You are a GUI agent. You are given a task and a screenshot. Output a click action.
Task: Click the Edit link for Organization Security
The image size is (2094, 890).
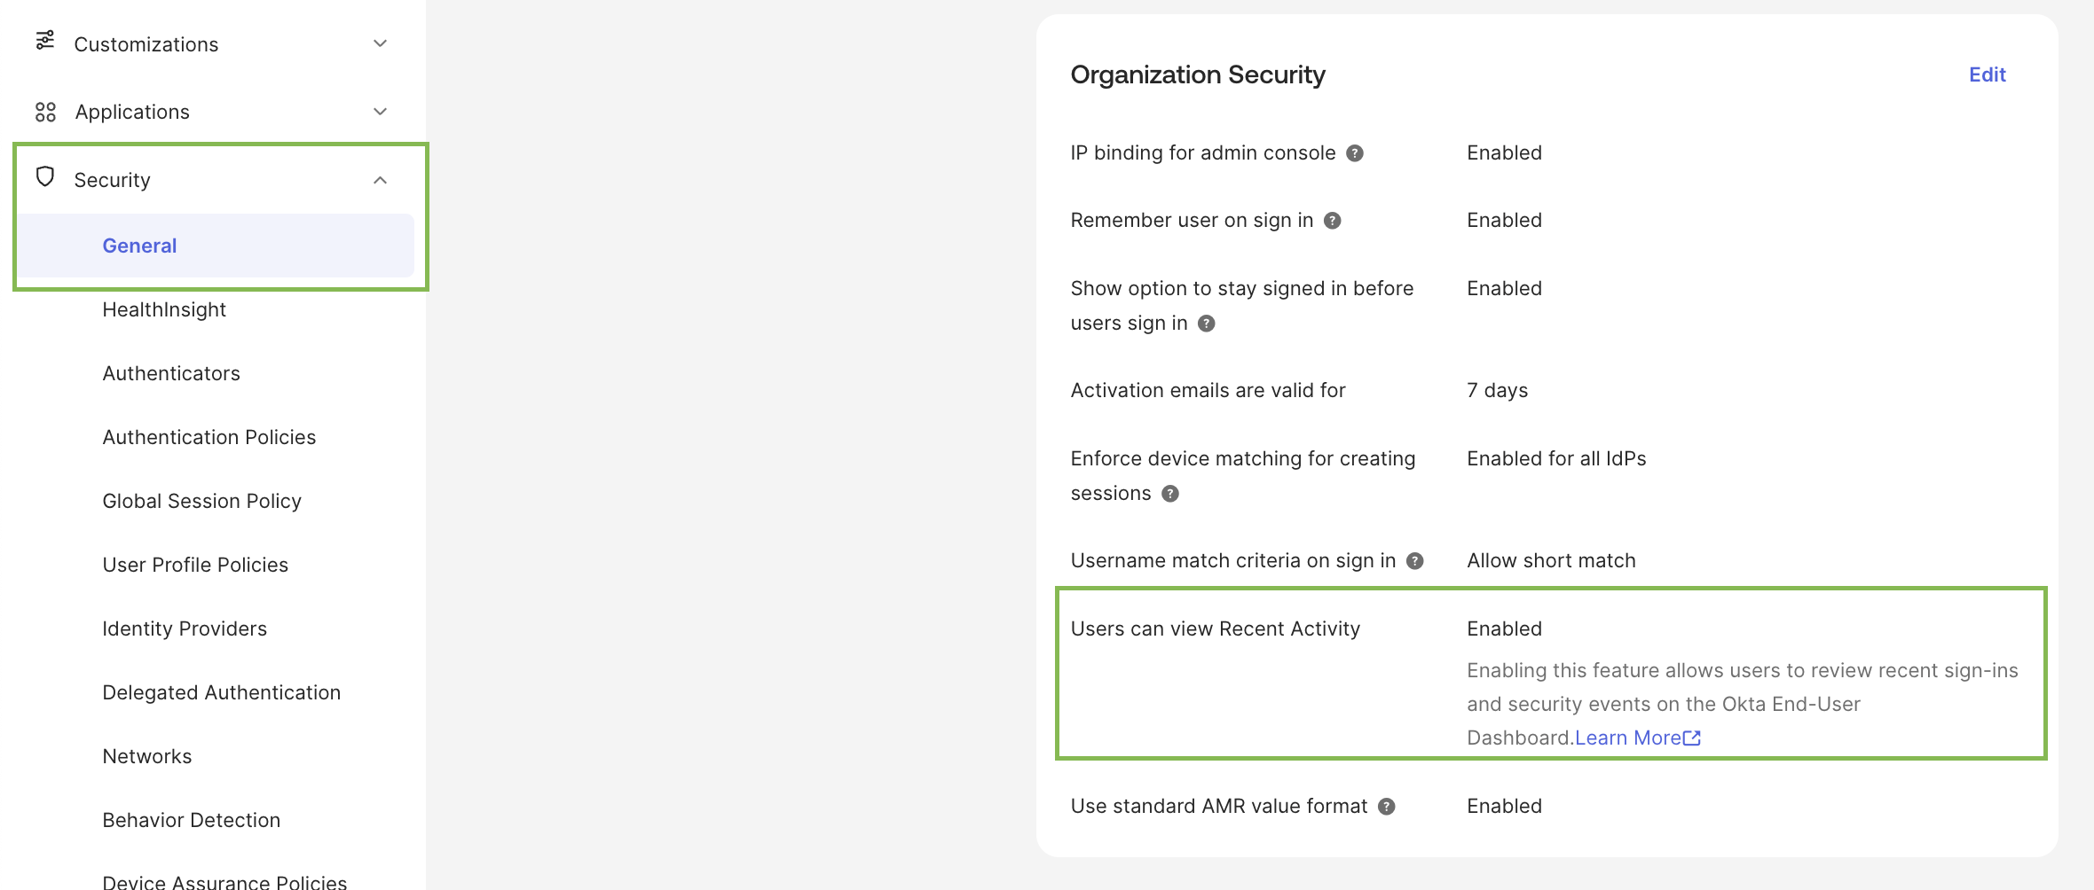point(1987,74)
